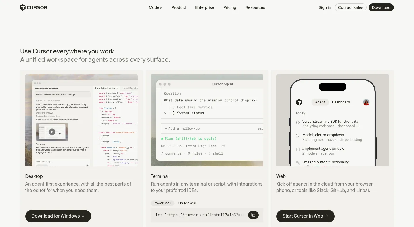
Task: Check the Real-time metrics option
Action: click(191, 107)
